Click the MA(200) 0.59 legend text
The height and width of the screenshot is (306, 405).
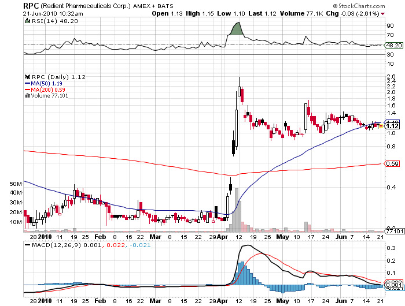point(48,89)
